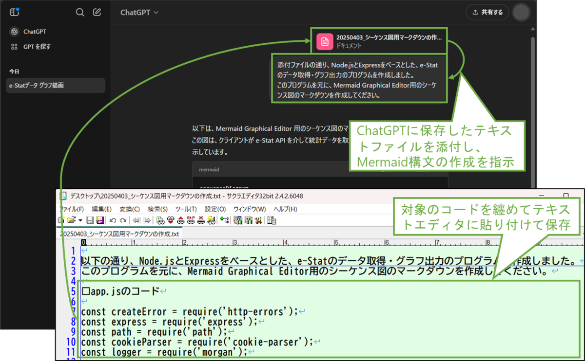Click the const logger = require('morgan') line
585x361 pixels.
164,352
